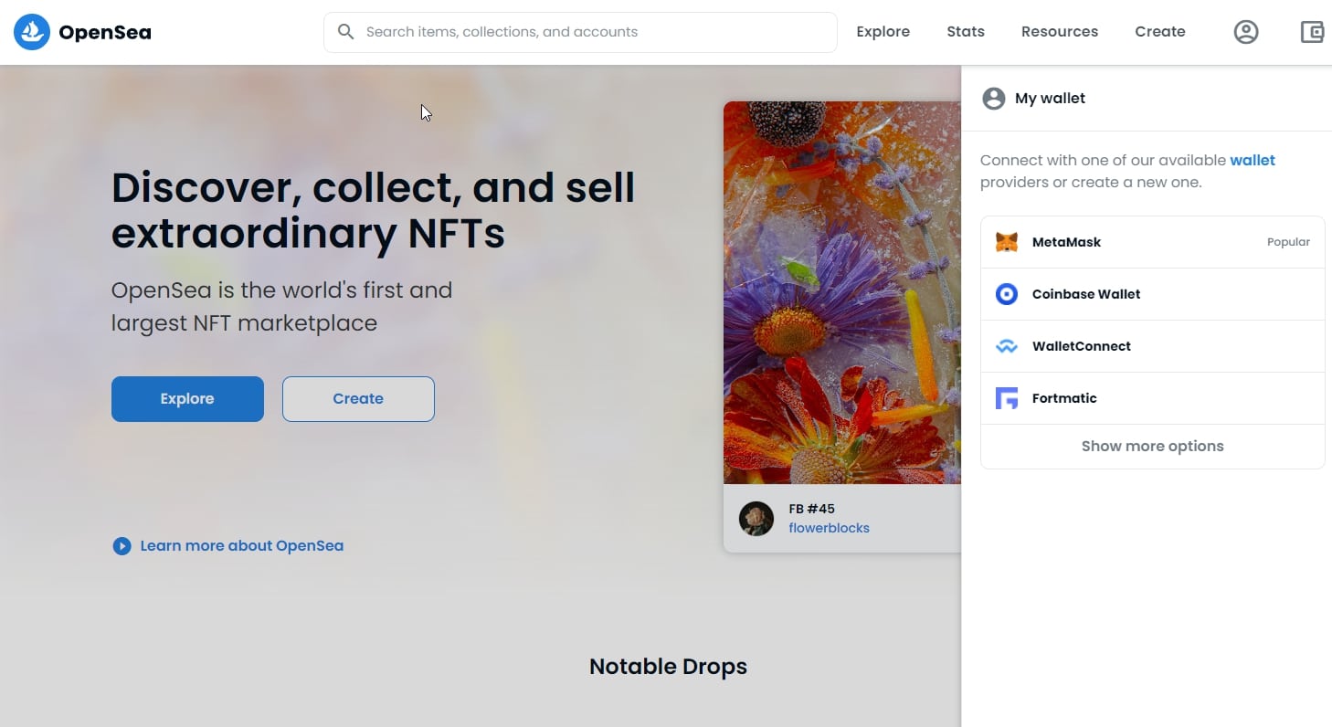Click the search magnifier icon
1332x727 pixels.
pyautogui.click(x=346, y=32)
